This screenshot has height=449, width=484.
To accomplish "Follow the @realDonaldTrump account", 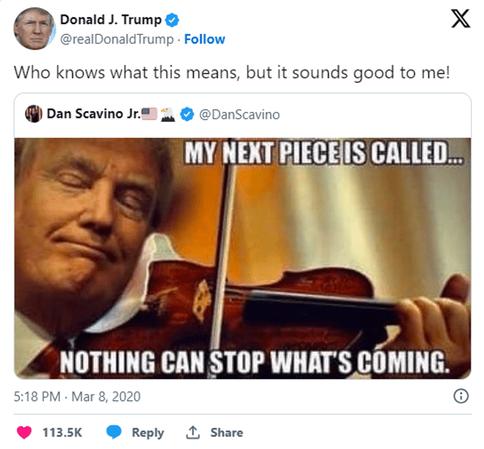I will click(x=204, y=39).
